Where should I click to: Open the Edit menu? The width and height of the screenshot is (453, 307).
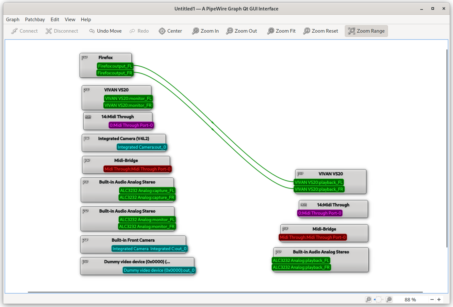click(55, 20)
